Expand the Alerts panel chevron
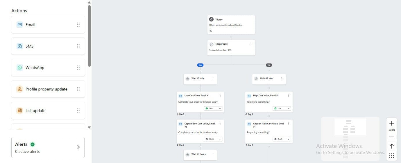 [78, 147]
